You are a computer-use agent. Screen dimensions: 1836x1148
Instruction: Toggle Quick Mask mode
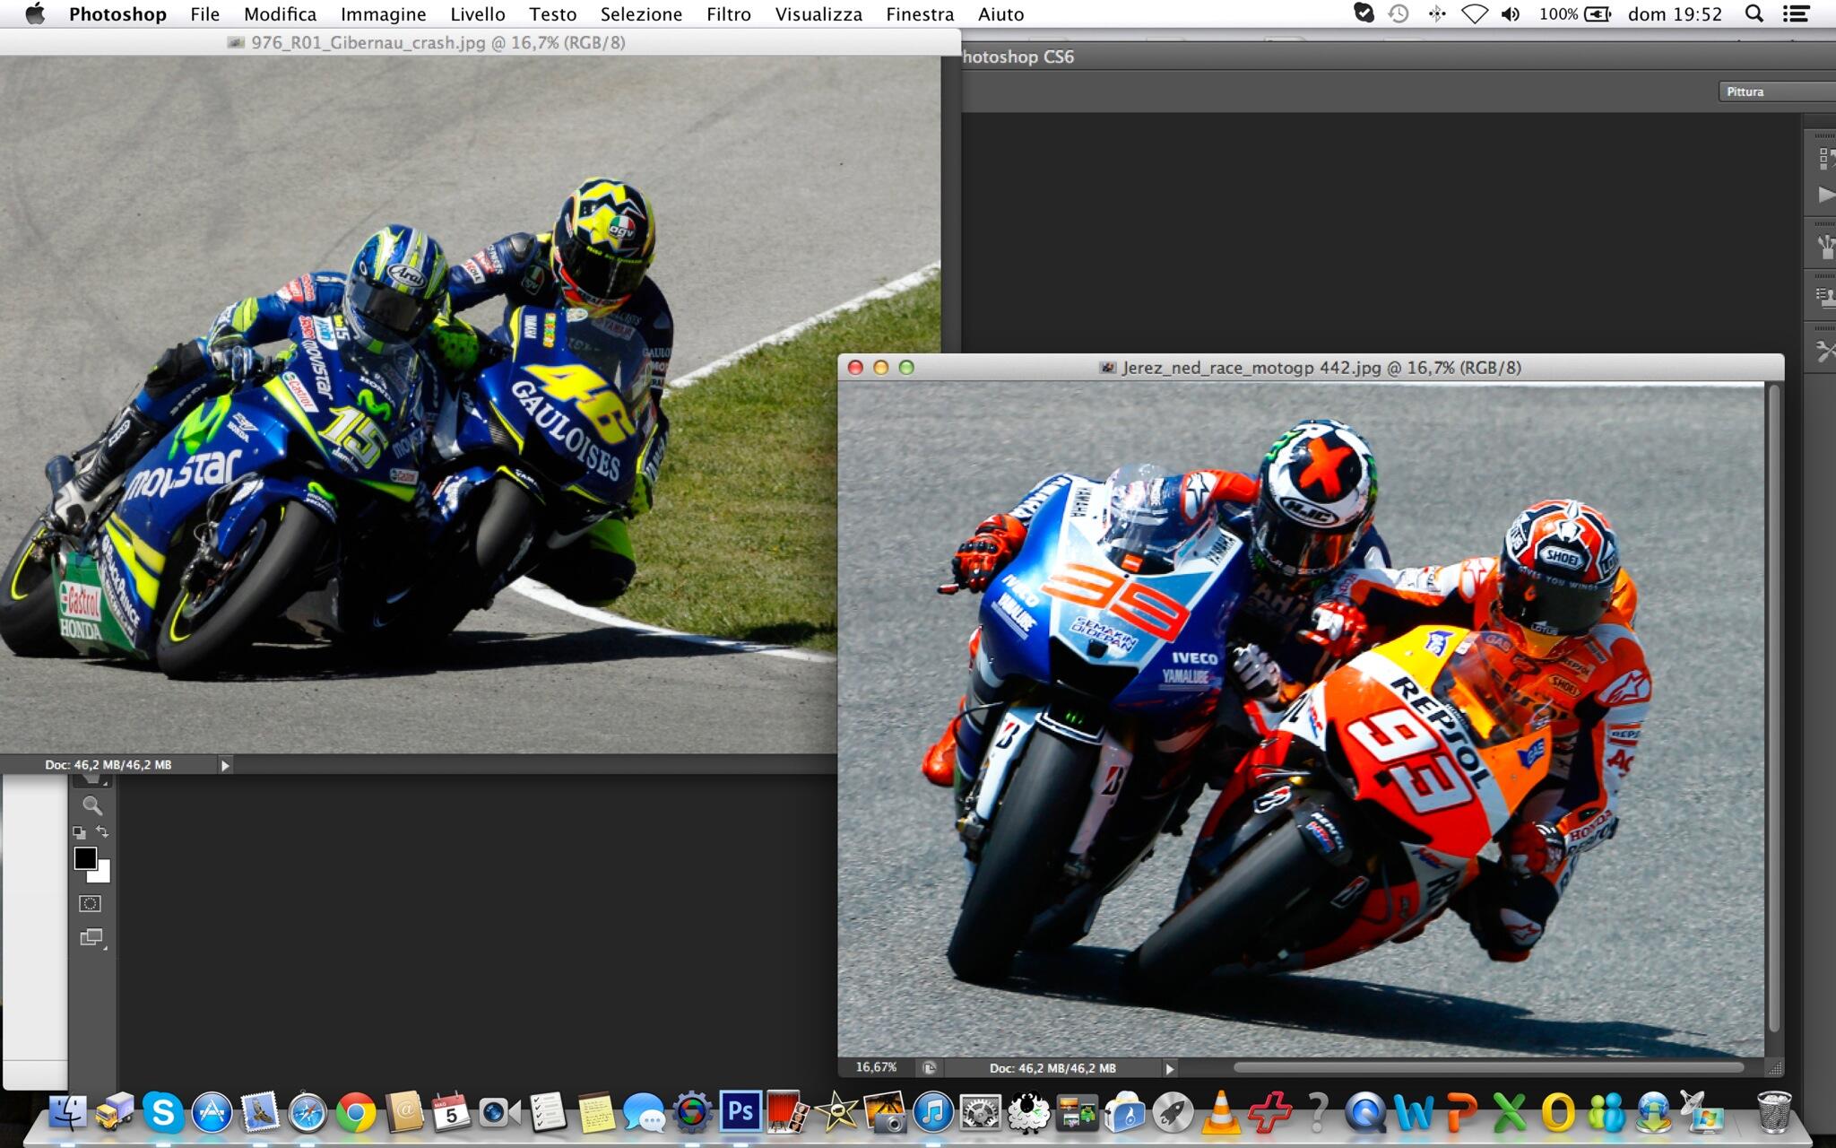pos(91,903)
